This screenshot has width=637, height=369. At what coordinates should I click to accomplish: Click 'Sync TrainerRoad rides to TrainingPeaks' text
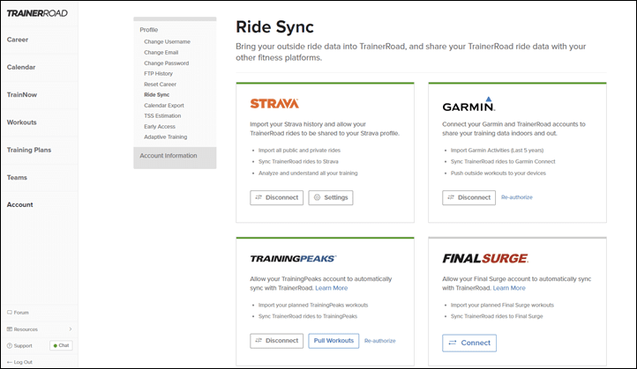click(x=308, y=316)
